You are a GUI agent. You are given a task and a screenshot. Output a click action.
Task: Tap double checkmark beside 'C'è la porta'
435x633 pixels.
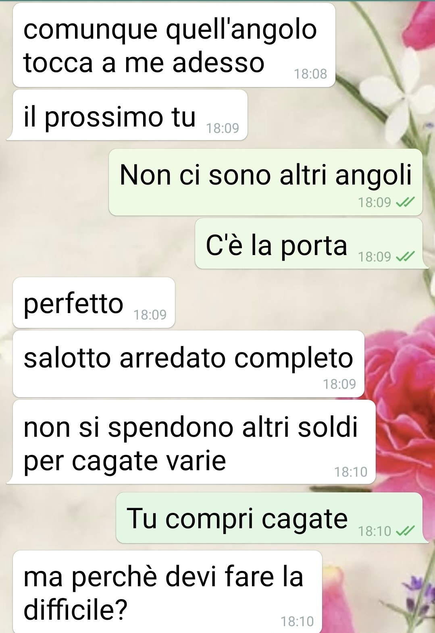click(405, 256)
